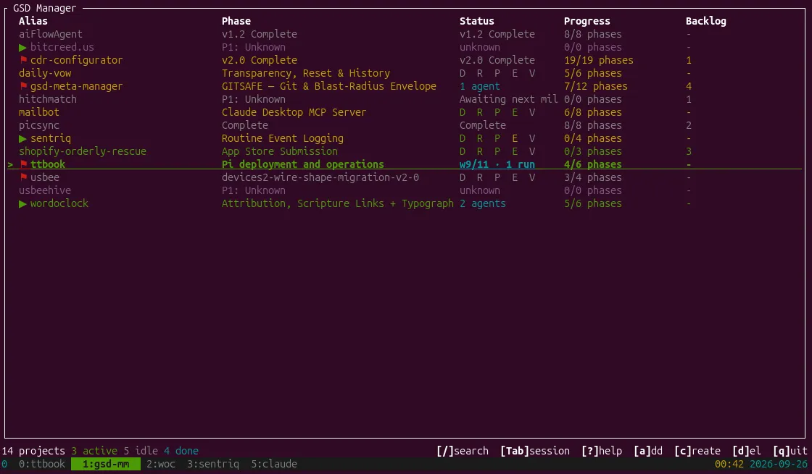Switch to the 5:claude tmux window
Screen dimensions: 812x474
click(x=274, y=464)
